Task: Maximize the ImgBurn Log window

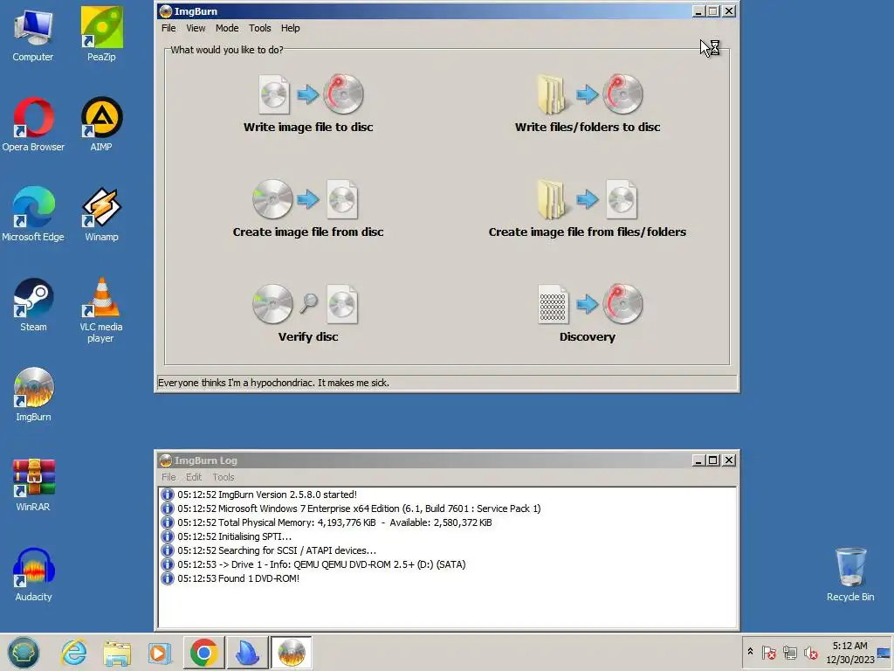Action: click(x=713, y=460)
